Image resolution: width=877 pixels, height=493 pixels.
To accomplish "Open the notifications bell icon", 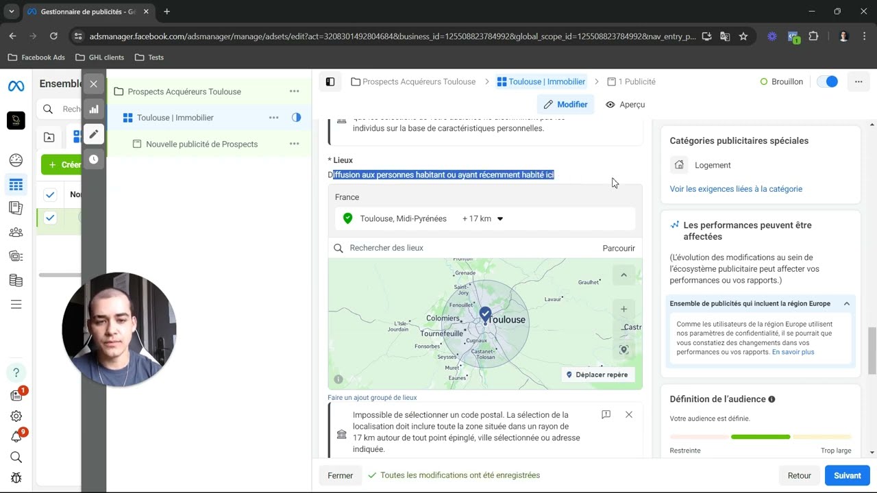I will click(x=16, y=437).
